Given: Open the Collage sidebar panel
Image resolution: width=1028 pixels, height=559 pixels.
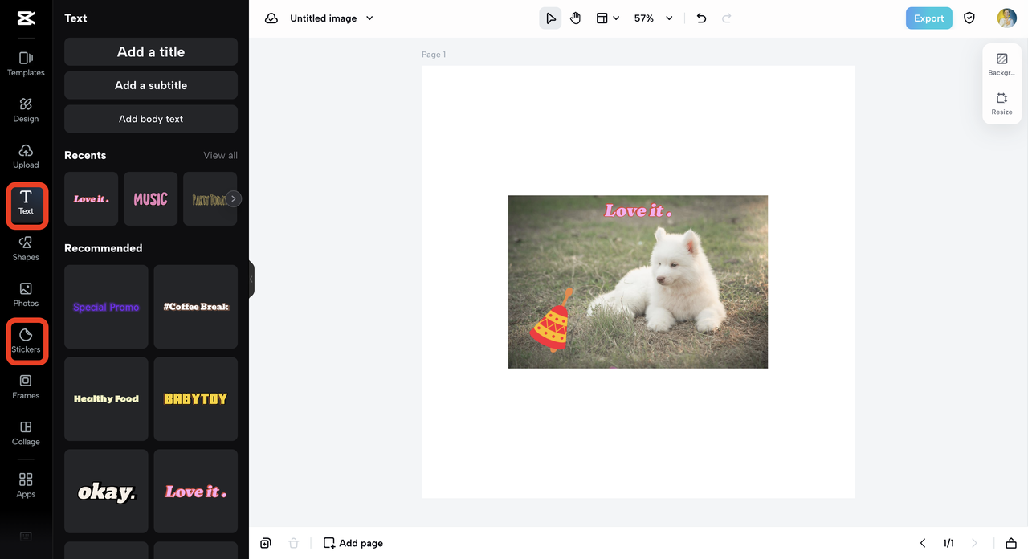Looking at the screenshot, I should [26, 433].
